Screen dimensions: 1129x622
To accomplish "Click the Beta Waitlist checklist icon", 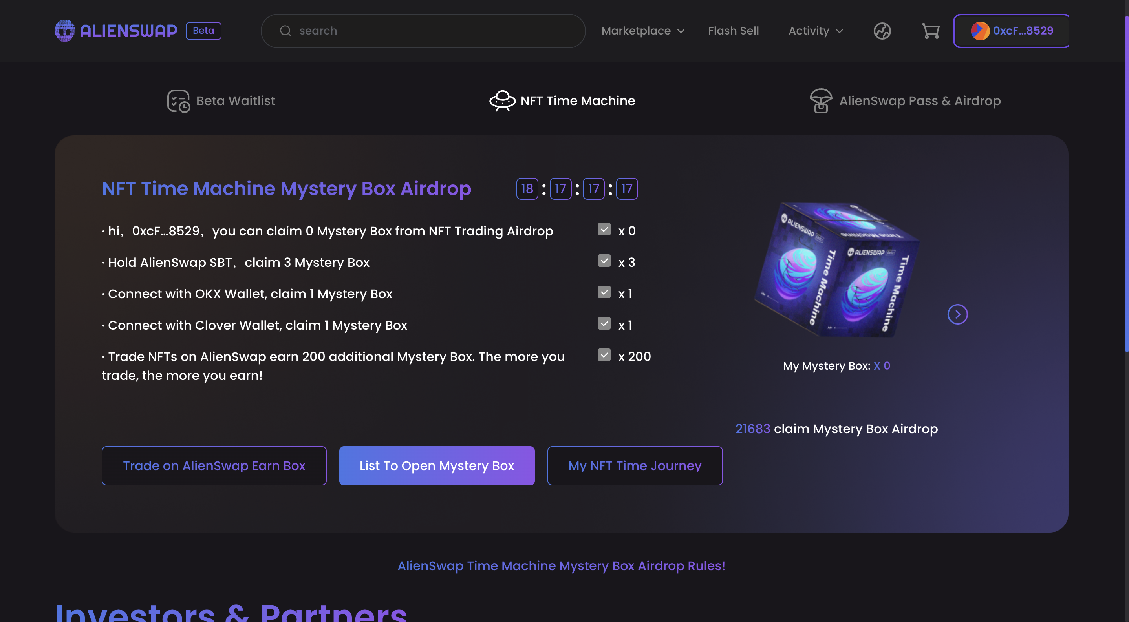I will [178, 101].
